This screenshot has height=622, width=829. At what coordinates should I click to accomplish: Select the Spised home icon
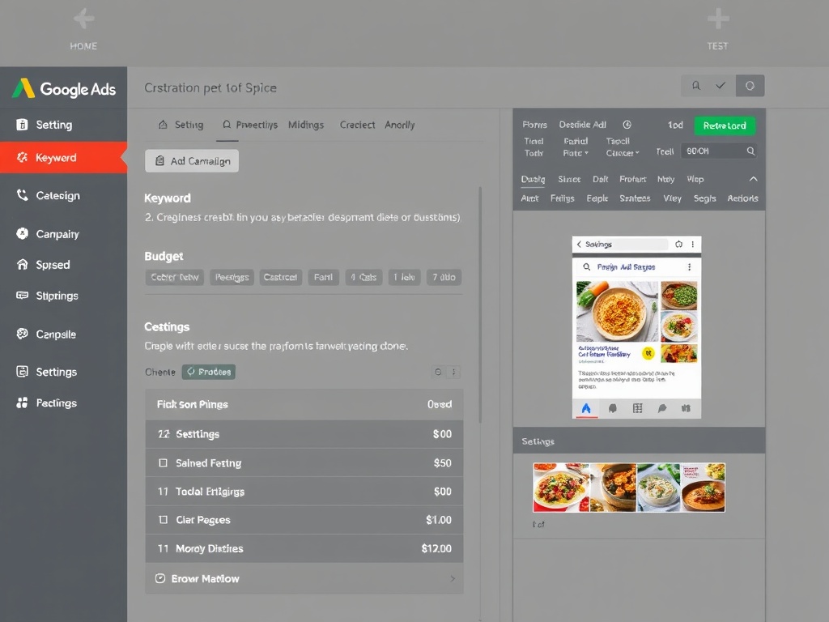click(21, 264)
